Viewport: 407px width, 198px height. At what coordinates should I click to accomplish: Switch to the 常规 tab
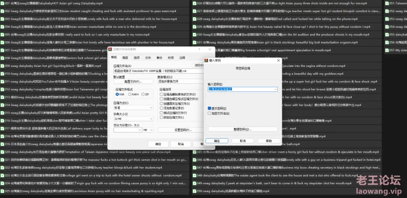[114, 57]
